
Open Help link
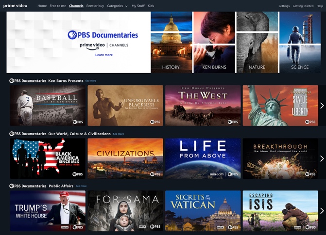[x=320, y=6]
